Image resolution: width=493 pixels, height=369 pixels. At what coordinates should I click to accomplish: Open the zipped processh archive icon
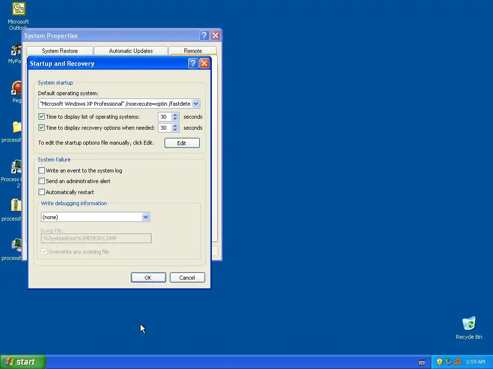coord(16,206)
